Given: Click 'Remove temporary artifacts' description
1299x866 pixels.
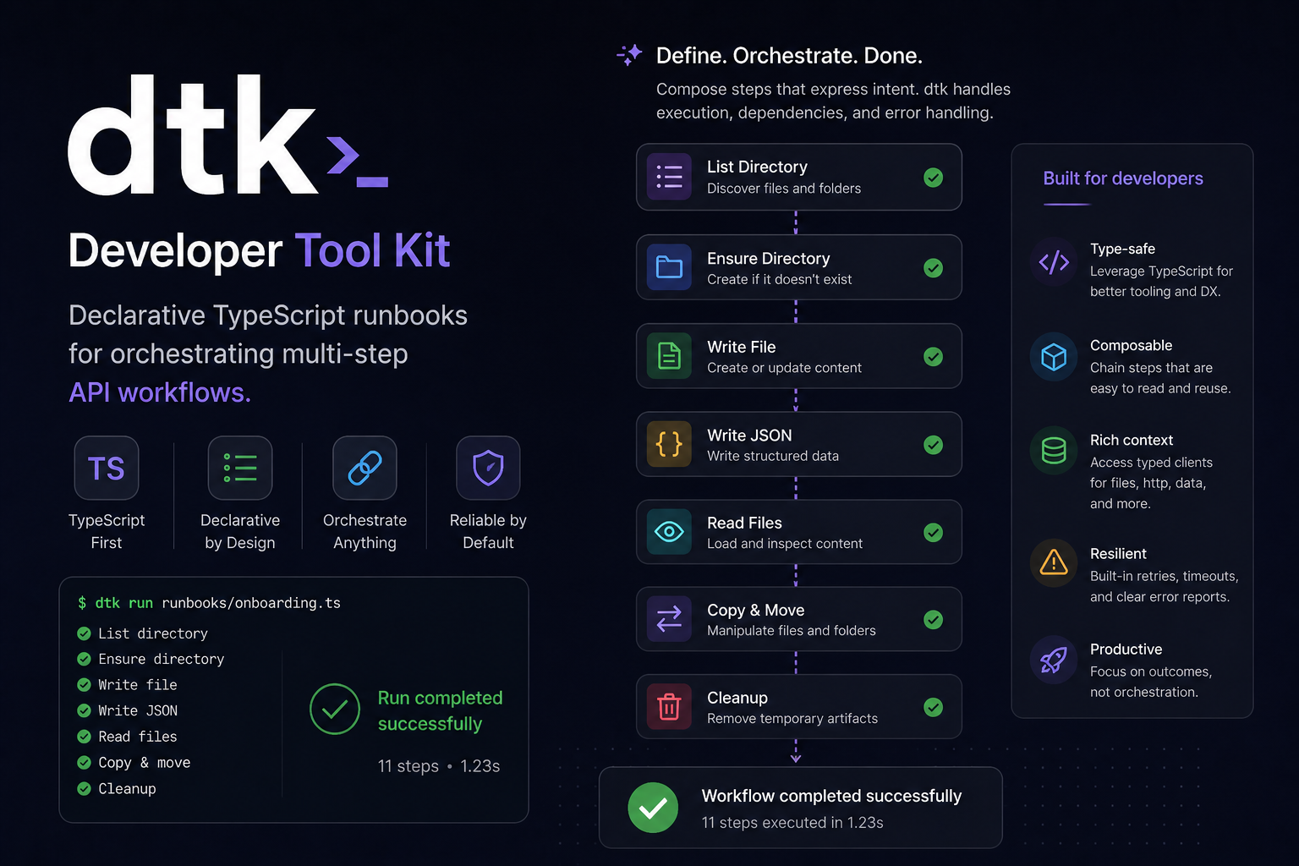Looking at the screenshot, I should (792, 719).
